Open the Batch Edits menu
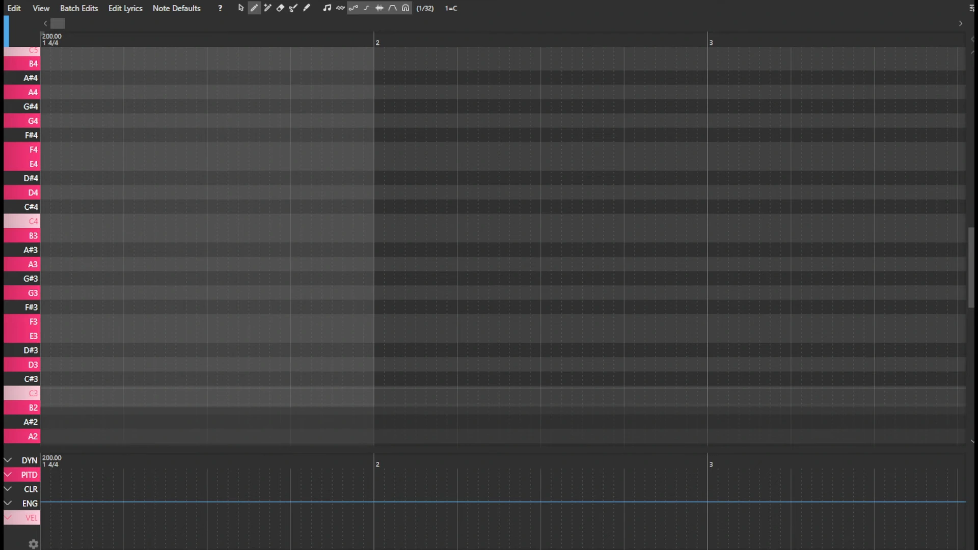 click(79, 8)
